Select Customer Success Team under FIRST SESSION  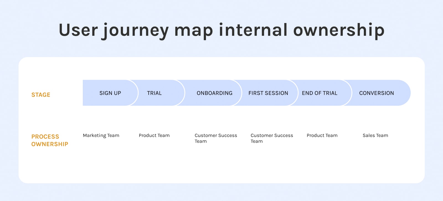[272, 138]
